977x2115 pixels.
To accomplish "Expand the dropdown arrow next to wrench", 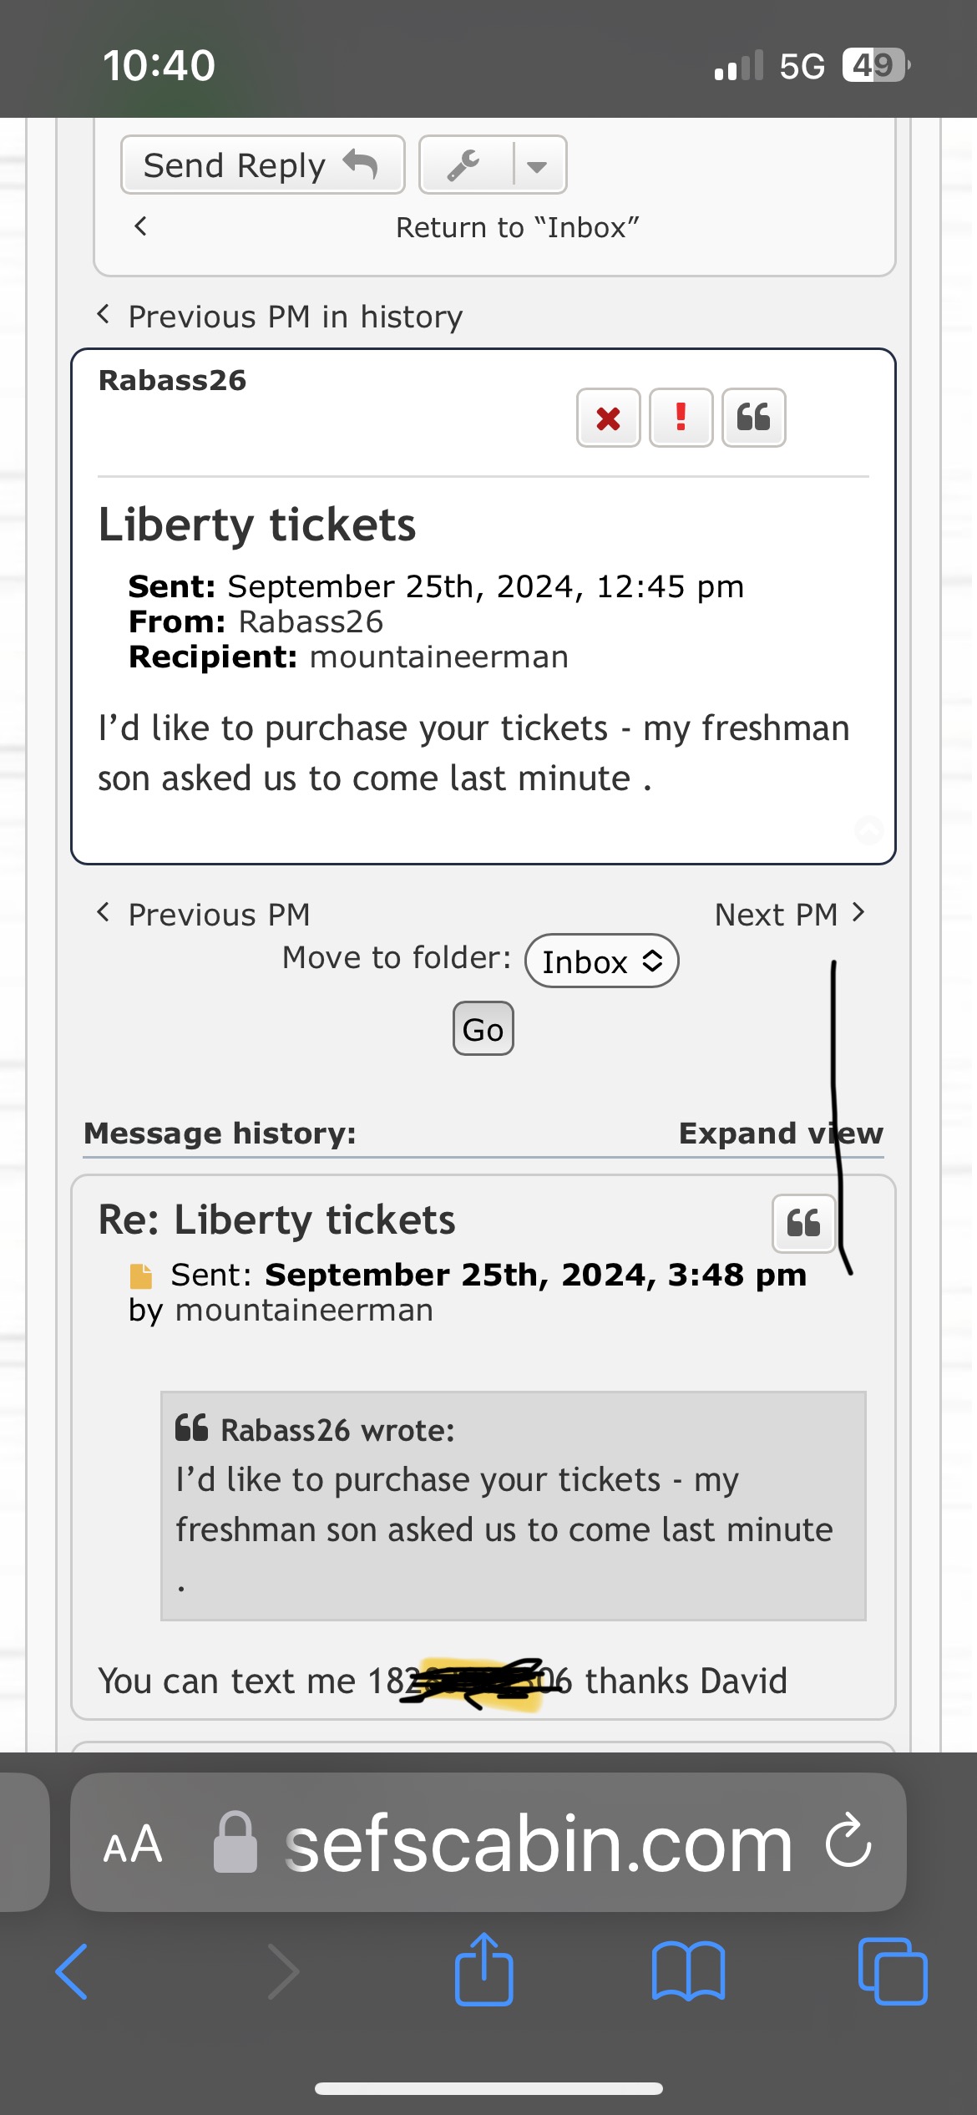I will tap(537, 166).
